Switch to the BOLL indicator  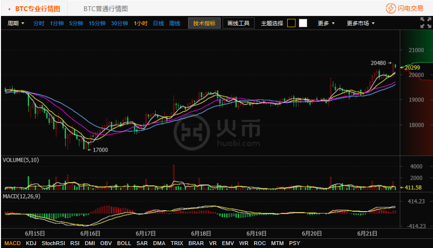[124, 243]
